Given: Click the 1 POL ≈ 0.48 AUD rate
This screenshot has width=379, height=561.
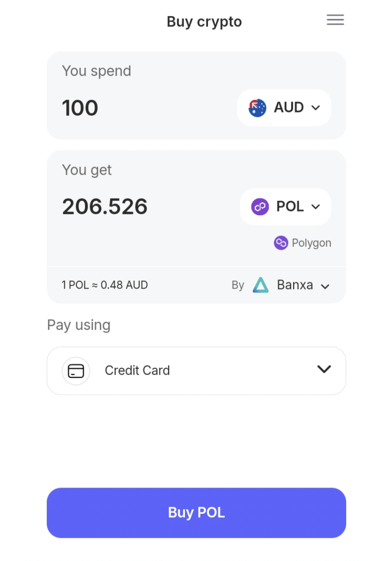Looking at the screenshot, I should (105, 285).
